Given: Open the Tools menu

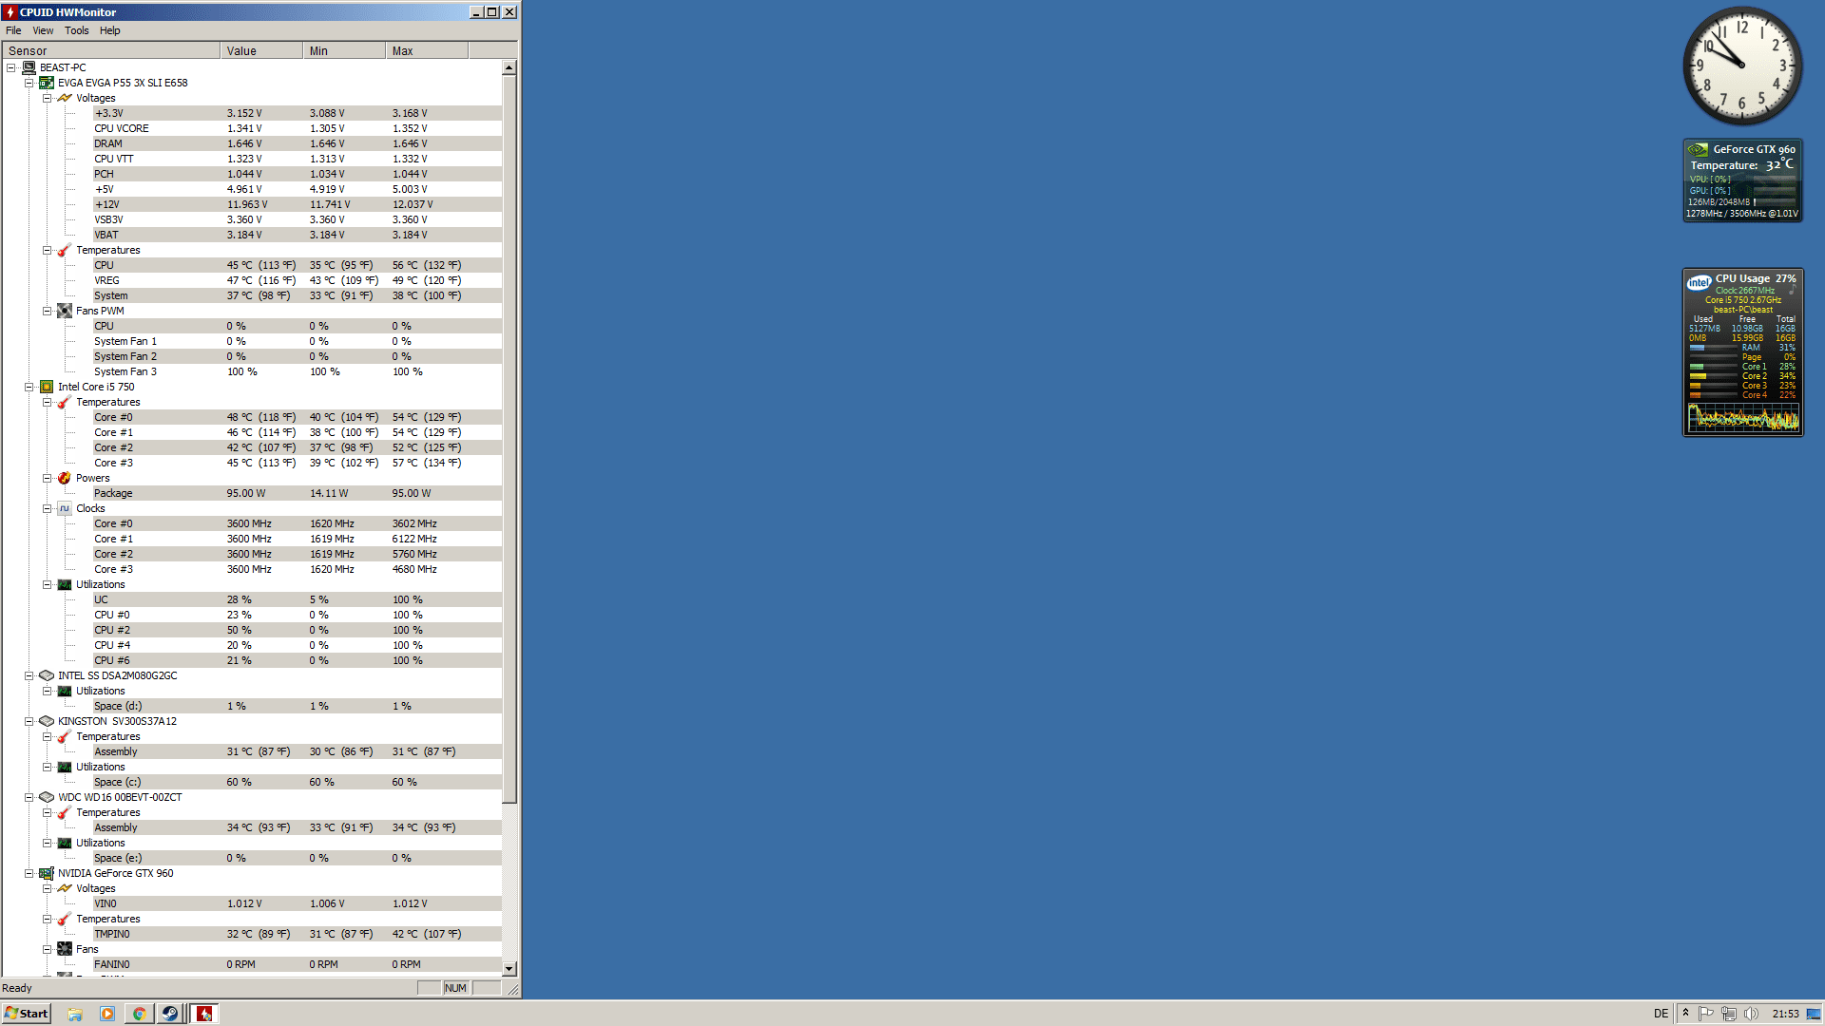Looking at the screenshot, I should [76, 30].
